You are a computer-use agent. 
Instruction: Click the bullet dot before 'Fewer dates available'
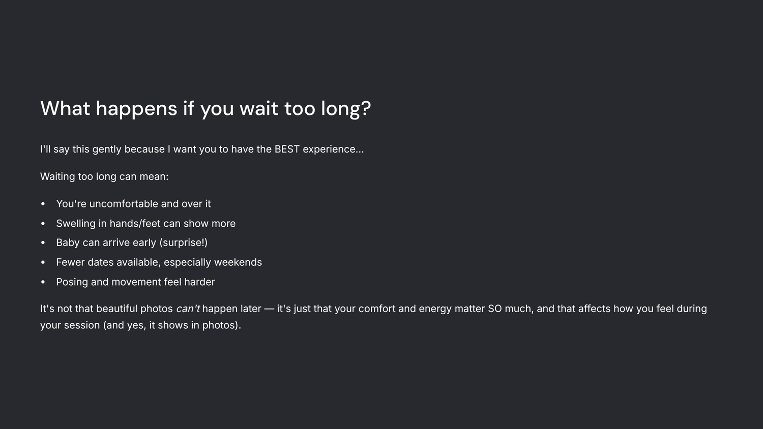click(43, 262)
